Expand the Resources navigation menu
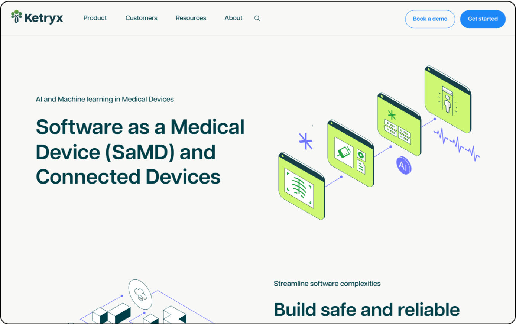The width and height of the screenshot is (516, 324). 191,18
